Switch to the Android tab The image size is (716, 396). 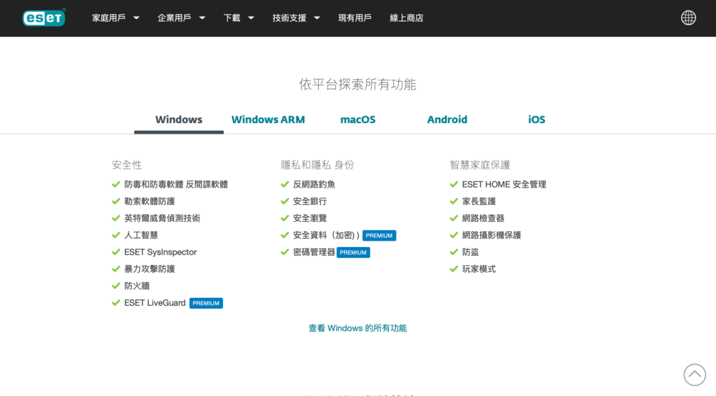(x=447, y=120)
